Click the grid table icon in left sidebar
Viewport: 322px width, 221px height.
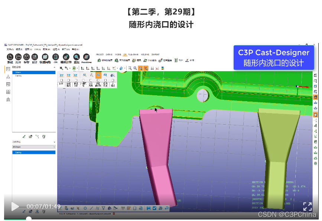point(8,84)
